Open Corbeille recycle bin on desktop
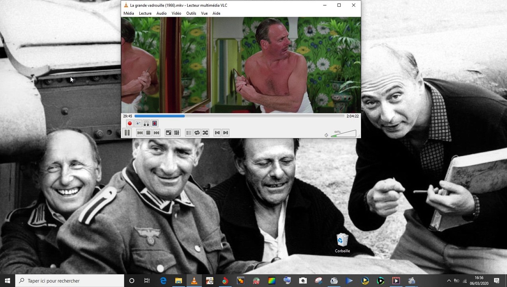The height and width of the screenshot is (287, 507). (x=342, y=243)
